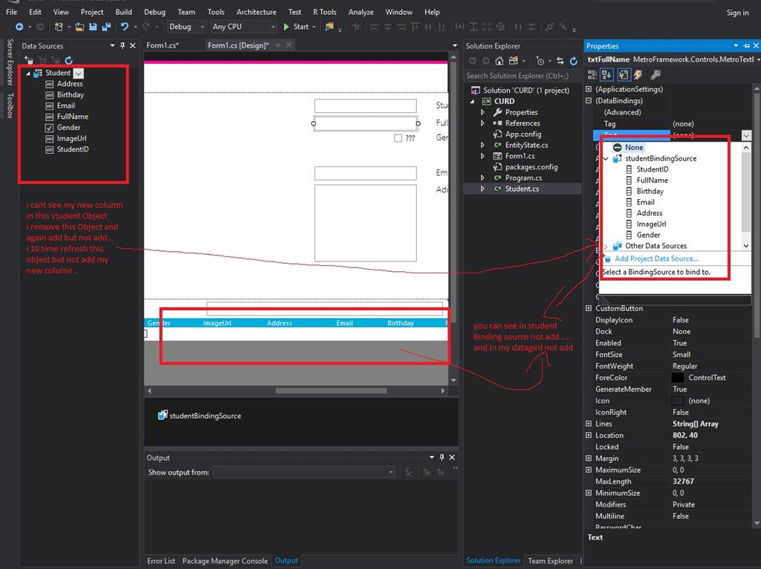This screenshot has height=569, width=761.
Task: Click the Search Solution Explorer field
Action: coord(522,76)
